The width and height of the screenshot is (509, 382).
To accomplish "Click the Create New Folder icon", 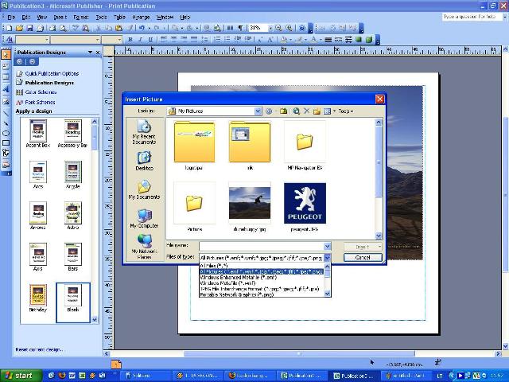I will [317, 111].
